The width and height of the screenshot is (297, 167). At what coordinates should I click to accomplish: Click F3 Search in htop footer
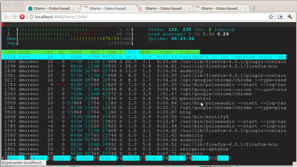pyautogui.click(x=59, y=158)
